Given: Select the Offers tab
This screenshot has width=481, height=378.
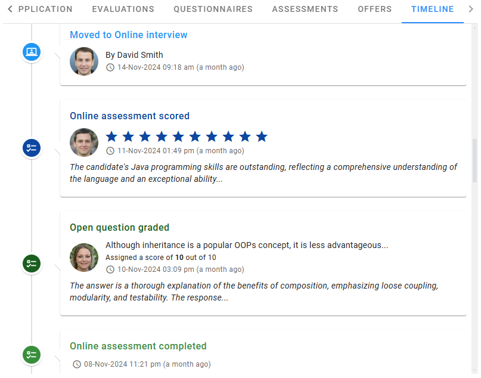Looking at the screenshot, I should [x=374, y=10].
